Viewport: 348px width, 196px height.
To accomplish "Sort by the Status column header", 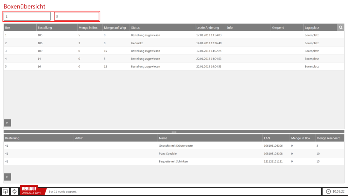I will [x=162, y=28].
